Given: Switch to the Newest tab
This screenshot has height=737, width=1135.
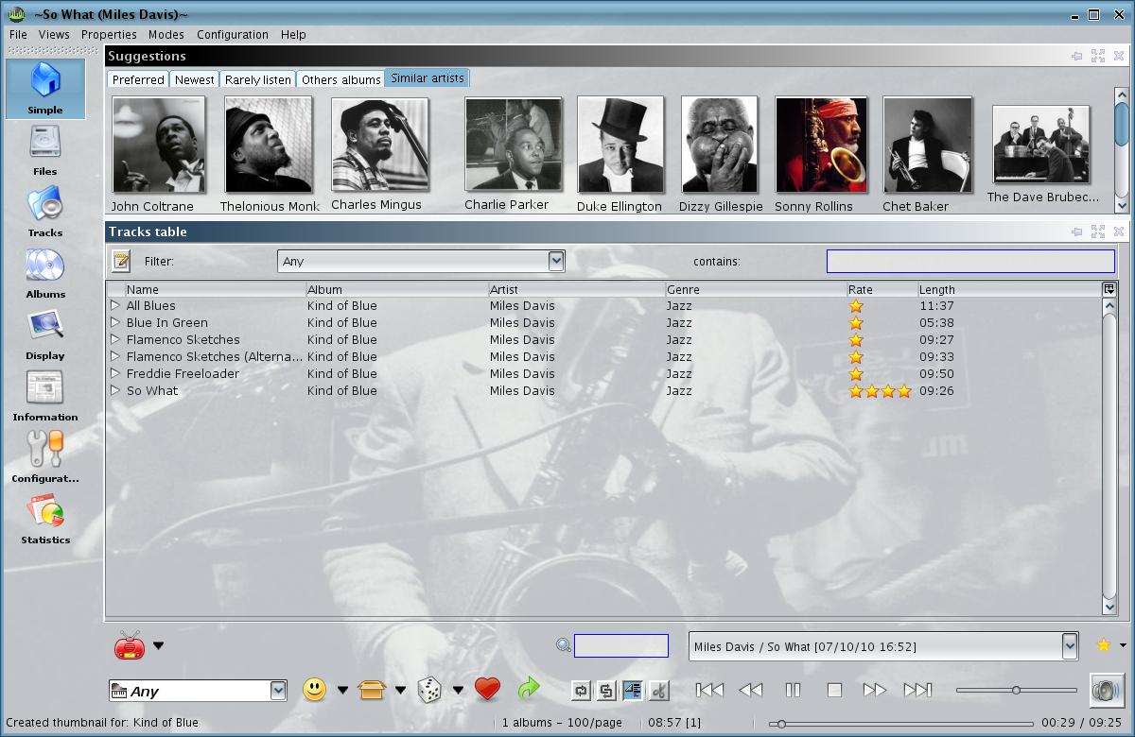Looking at the screenshot, I should point(195,79).
